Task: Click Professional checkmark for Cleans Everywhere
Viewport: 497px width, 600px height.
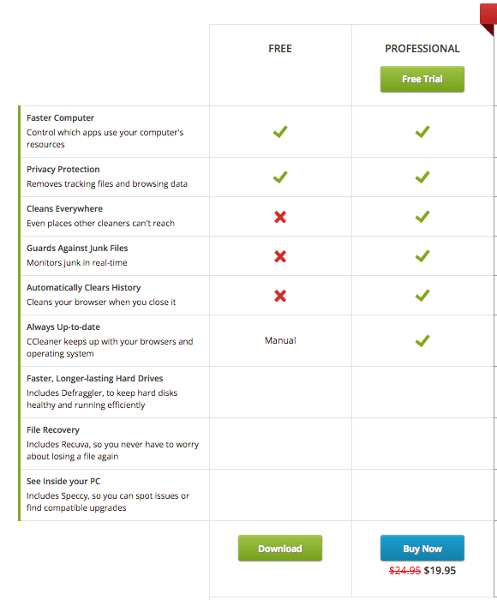Action: coord(422,217)
